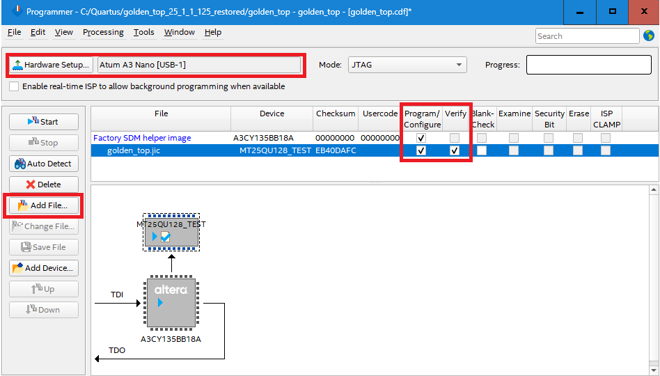
Task: Open the Window menu
Action: click(180, 32)
